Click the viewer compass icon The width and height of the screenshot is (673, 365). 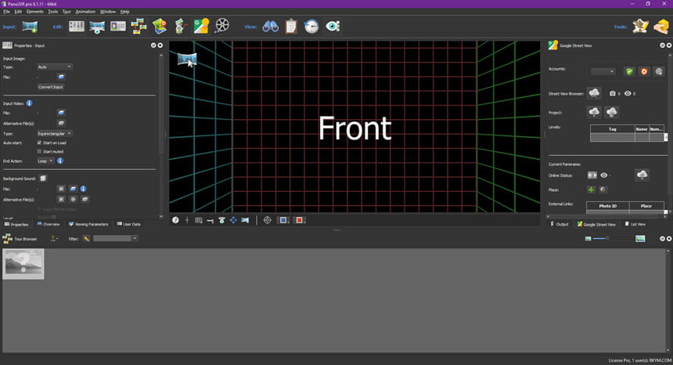[x=175, y=220]
